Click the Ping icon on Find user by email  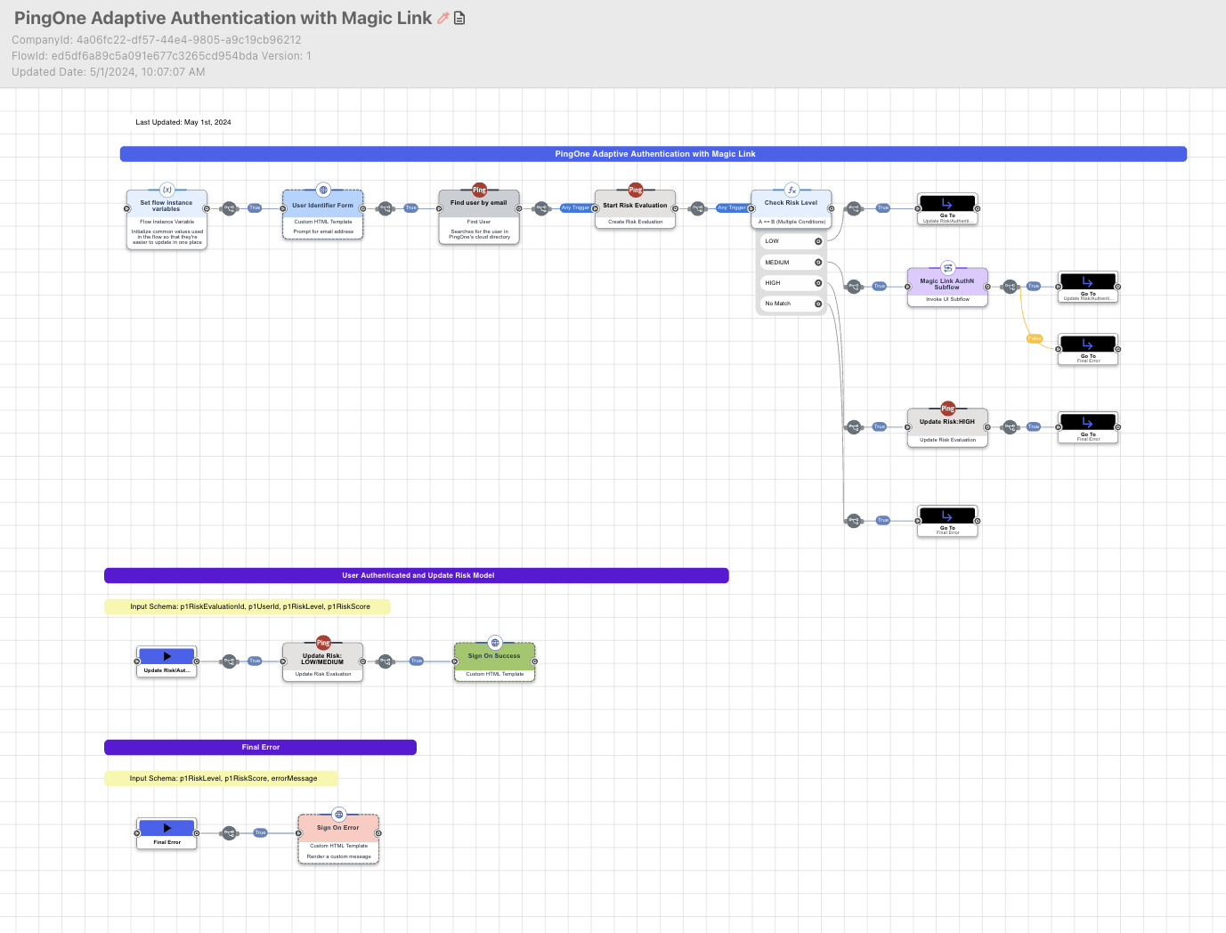(x=479, y=190)
